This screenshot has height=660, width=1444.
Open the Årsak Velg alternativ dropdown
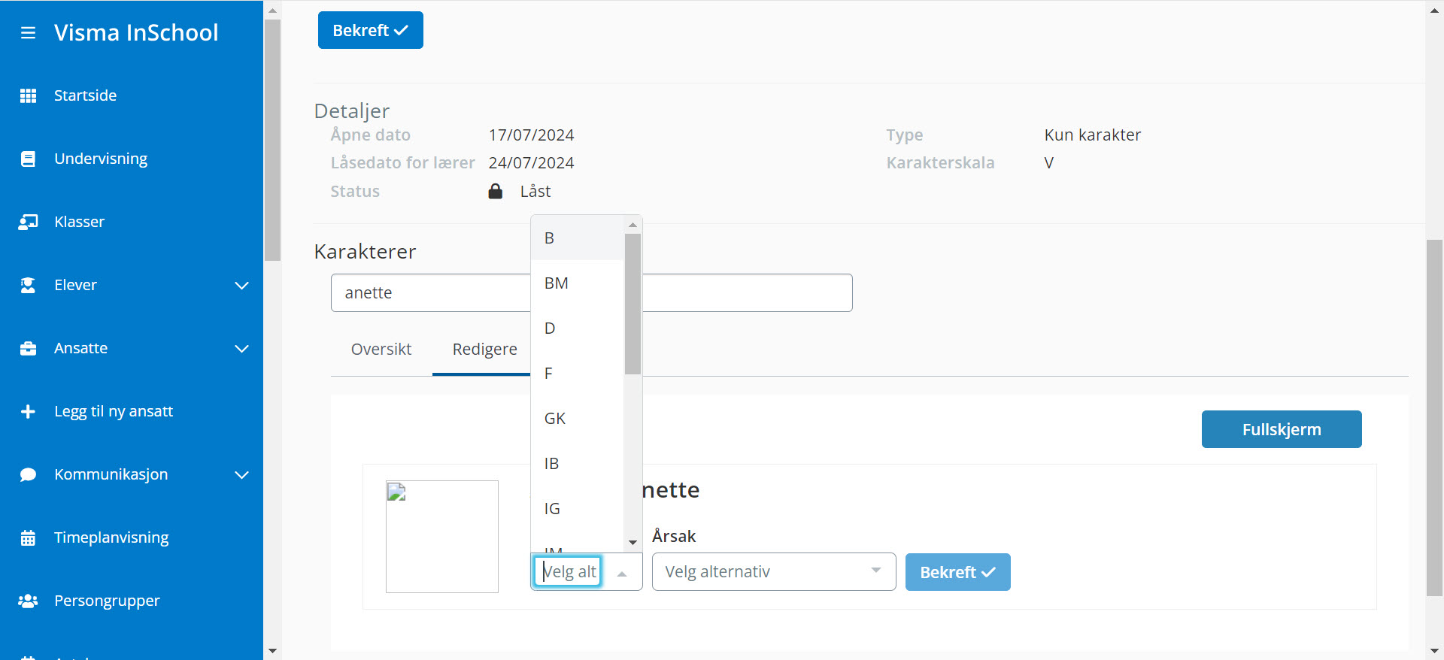pyautogui.click(x=773, y=572)
